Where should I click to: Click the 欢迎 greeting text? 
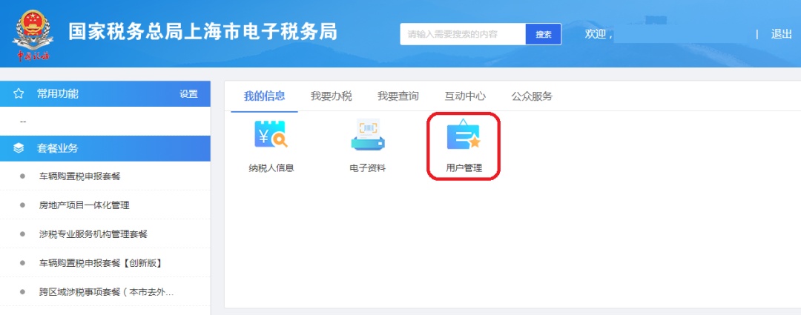point(599,34)
